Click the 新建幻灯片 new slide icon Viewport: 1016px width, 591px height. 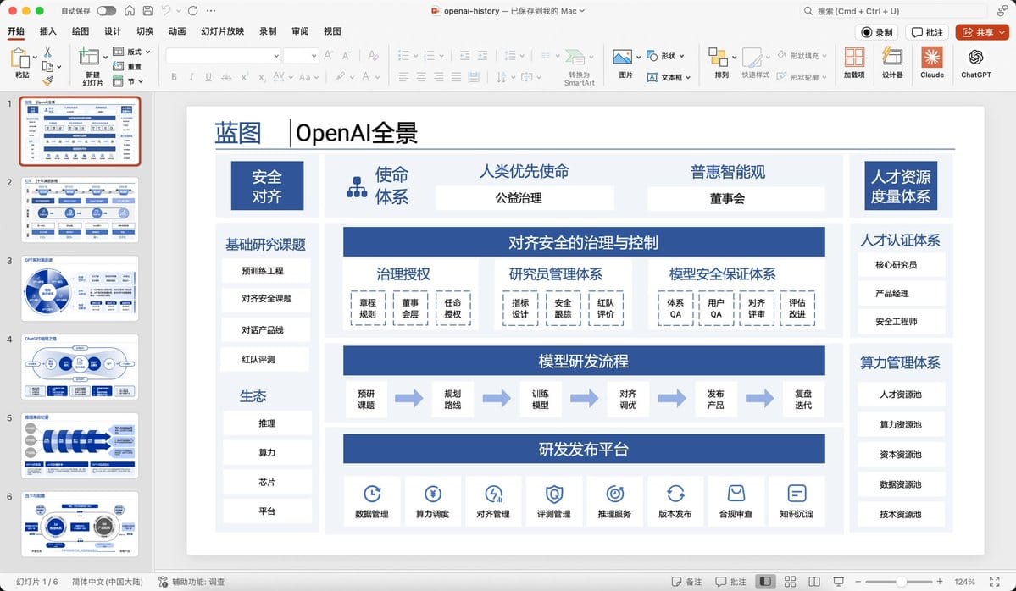(x=89, y=57)
